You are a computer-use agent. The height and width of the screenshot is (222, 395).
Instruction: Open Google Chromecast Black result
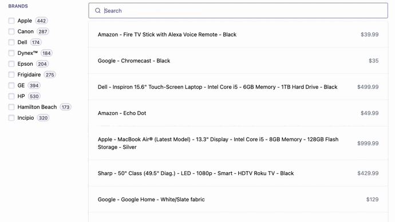[x=238, y=61]
